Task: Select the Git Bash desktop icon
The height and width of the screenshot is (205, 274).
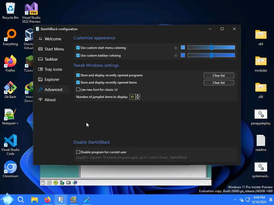Action: click(10, 90)
